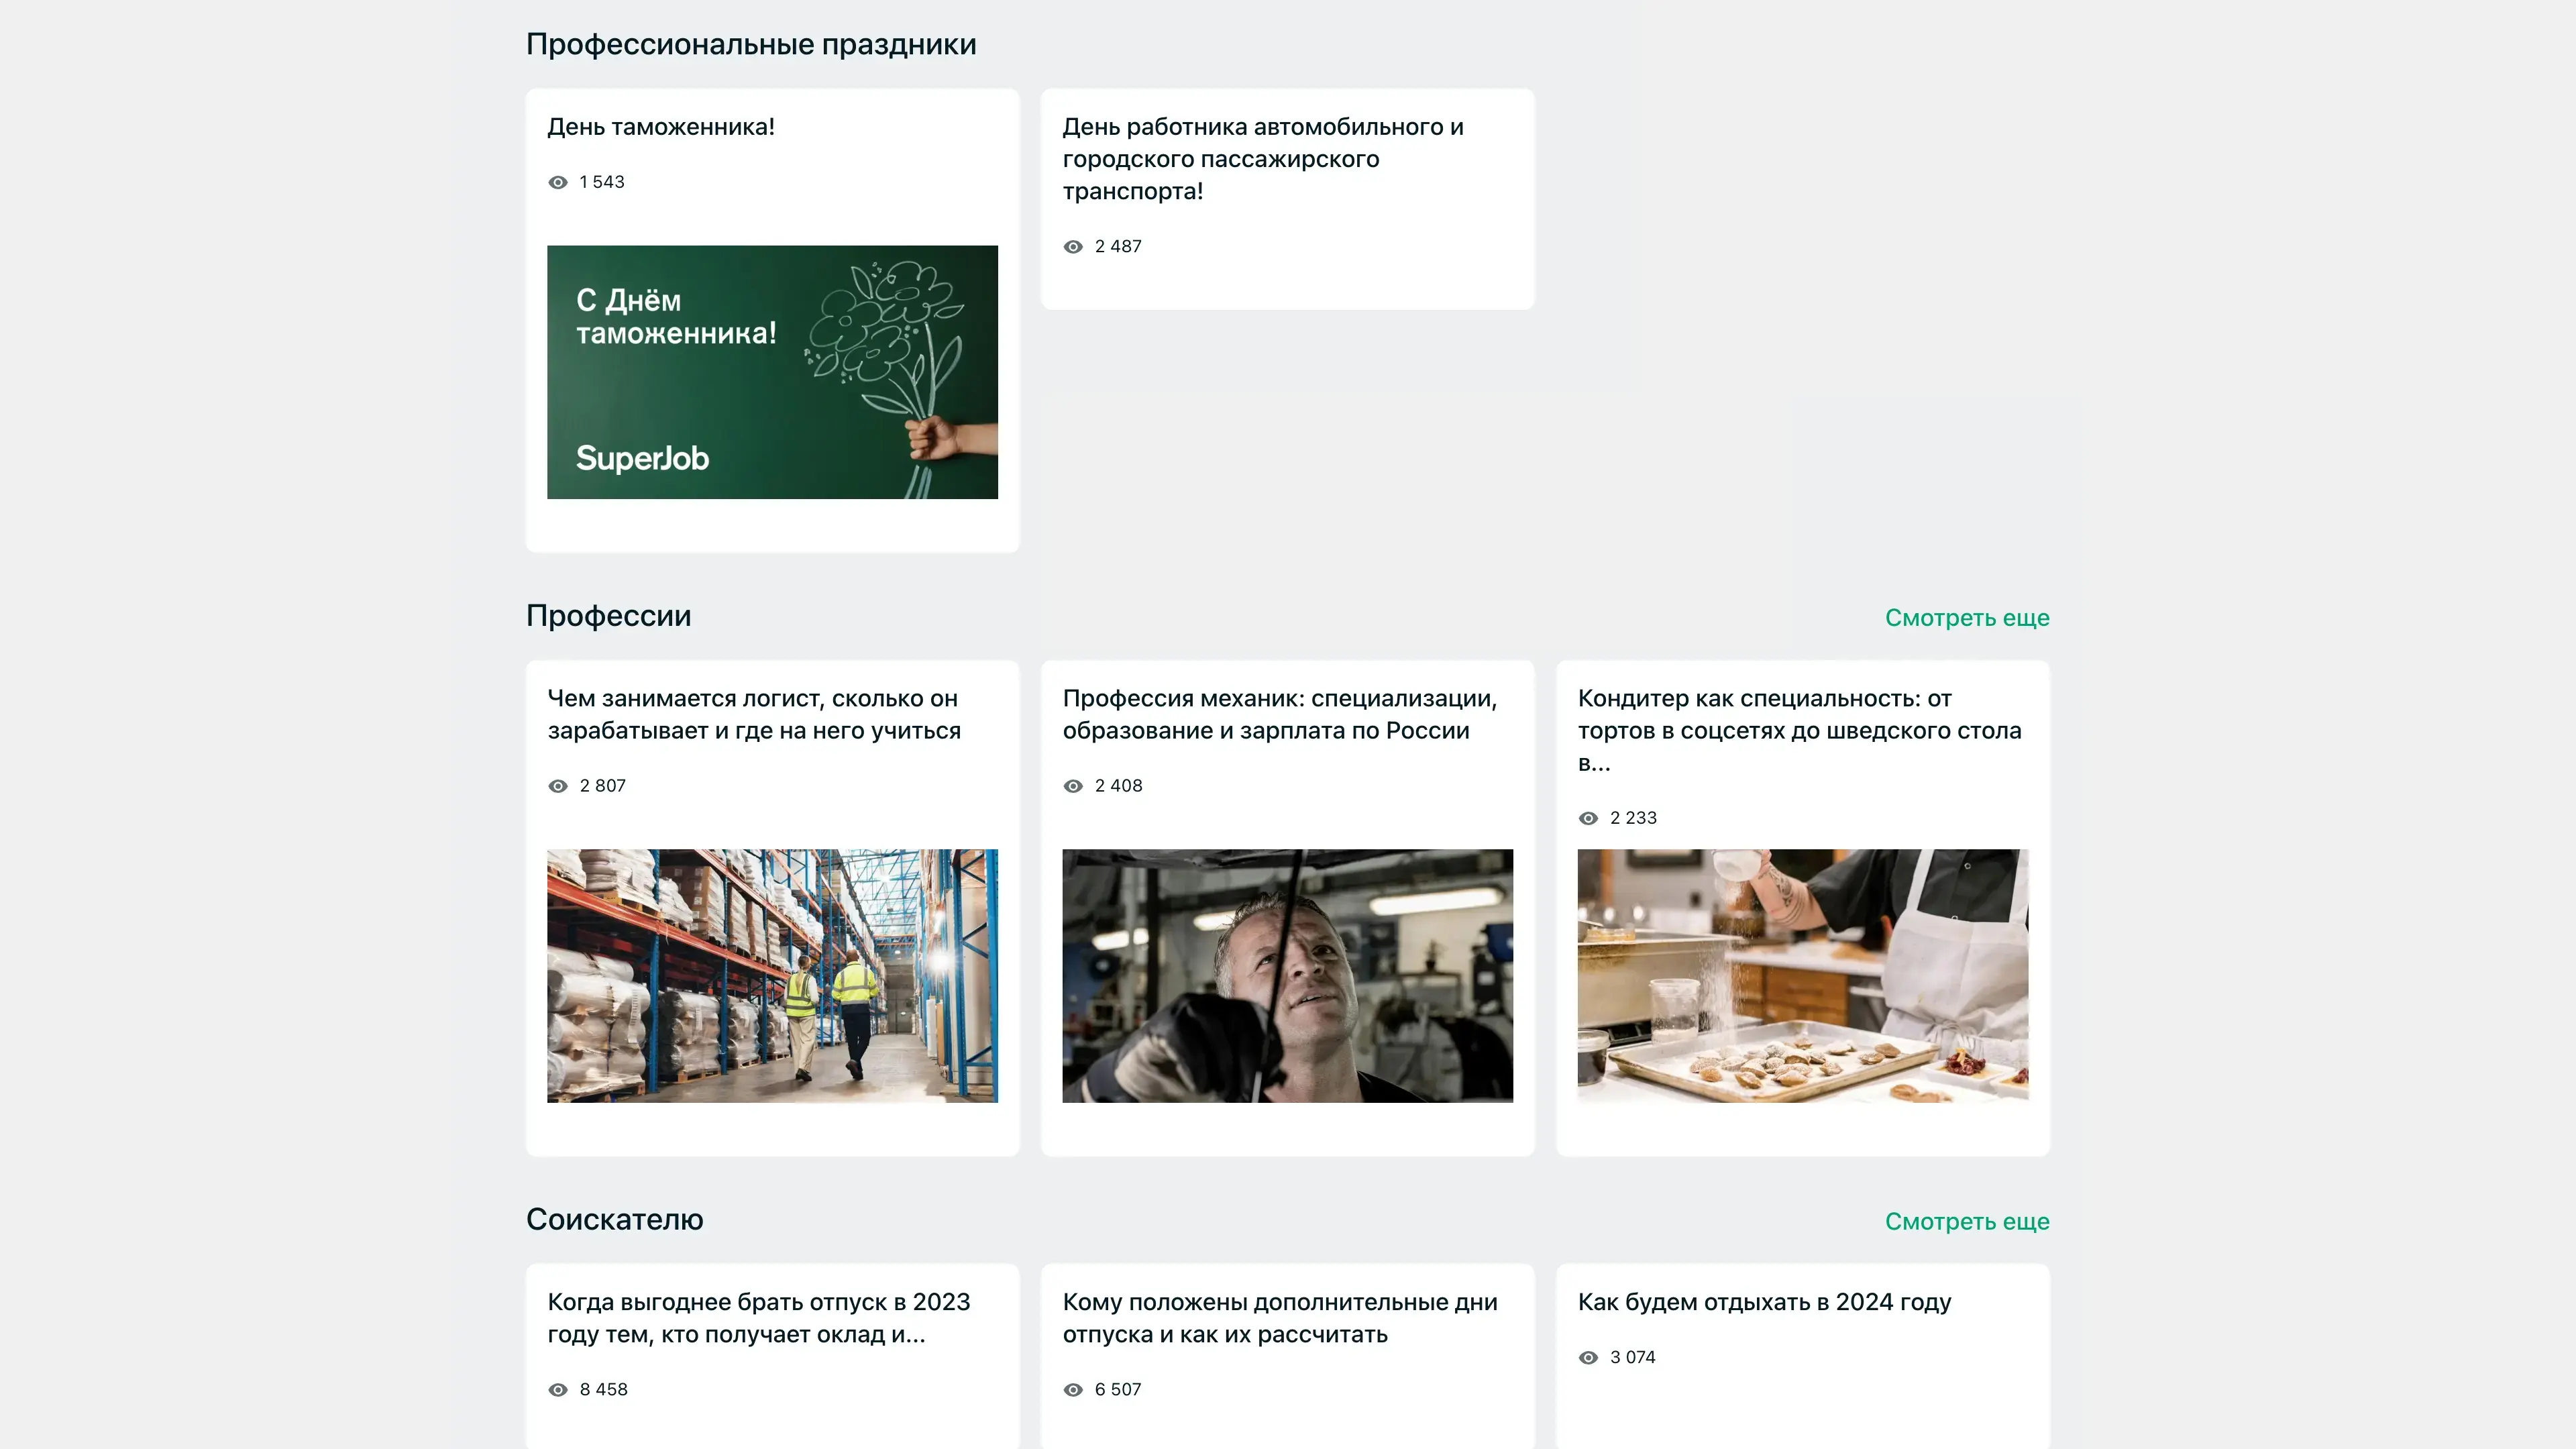This screenshot has width=2576, height=1449.
Task: Open 'Смотреть еще' in the Профессии section
Action: (x=1966, y=618)
